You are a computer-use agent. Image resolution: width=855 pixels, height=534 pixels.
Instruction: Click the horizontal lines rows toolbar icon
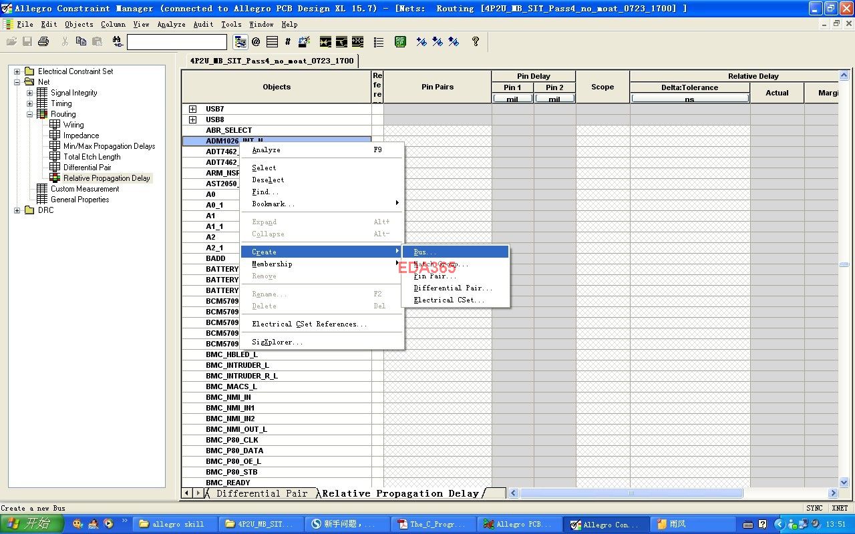[272, 41]
